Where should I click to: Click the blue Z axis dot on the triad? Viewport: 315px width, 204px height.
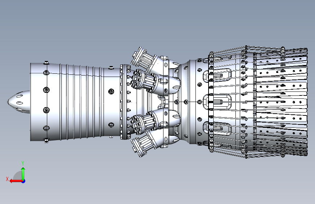24,181
